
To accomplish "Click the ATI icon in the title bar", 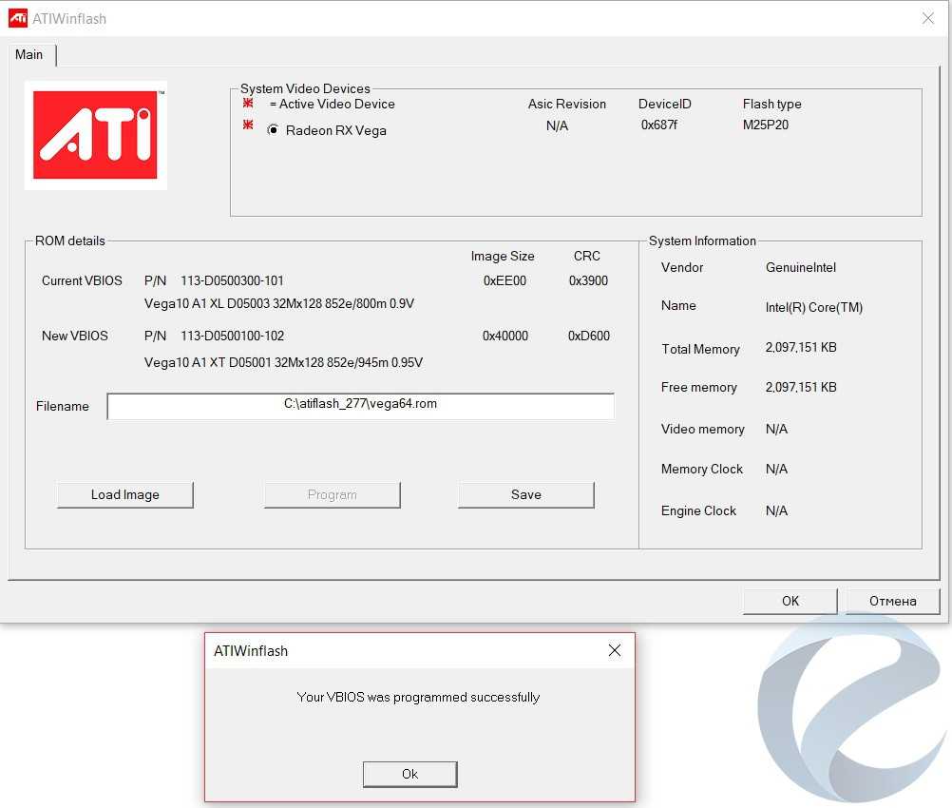I will tap(17, 18).
